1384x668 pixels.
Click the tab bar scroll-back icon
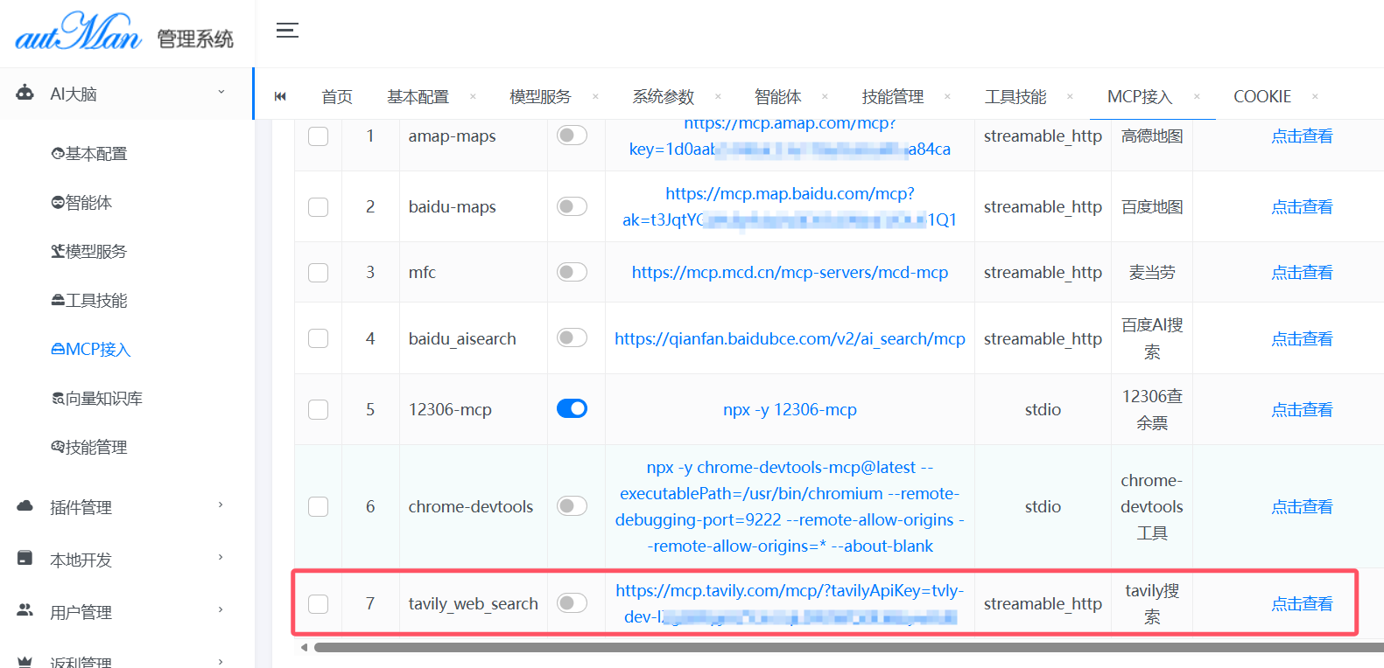coord(280,96)
